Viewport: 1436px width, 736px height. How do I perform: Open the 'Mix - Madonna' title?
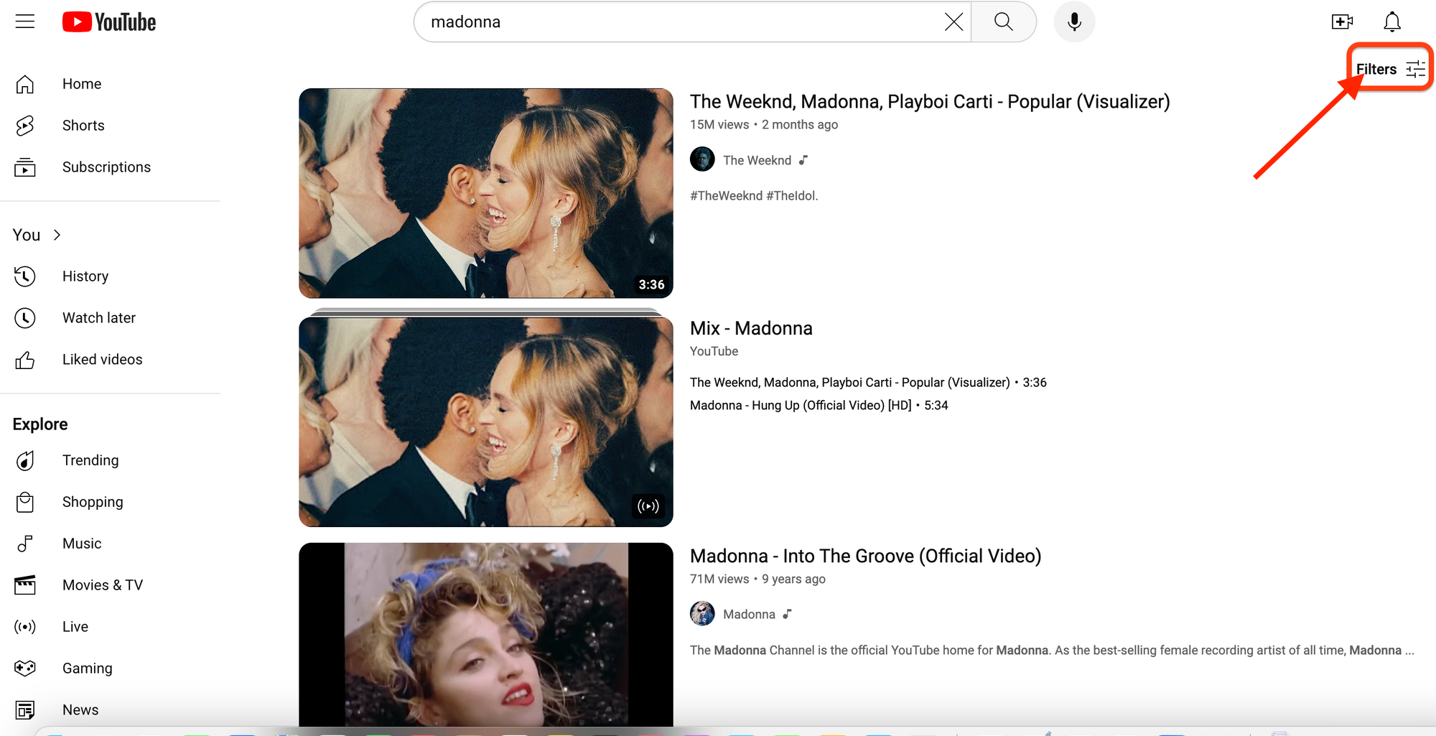(751, 328)
